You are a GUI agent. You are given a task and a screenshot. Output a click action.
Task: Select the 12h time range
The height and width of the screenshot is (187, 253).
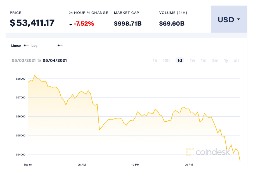pyautogui.click(x=166, y=60)
